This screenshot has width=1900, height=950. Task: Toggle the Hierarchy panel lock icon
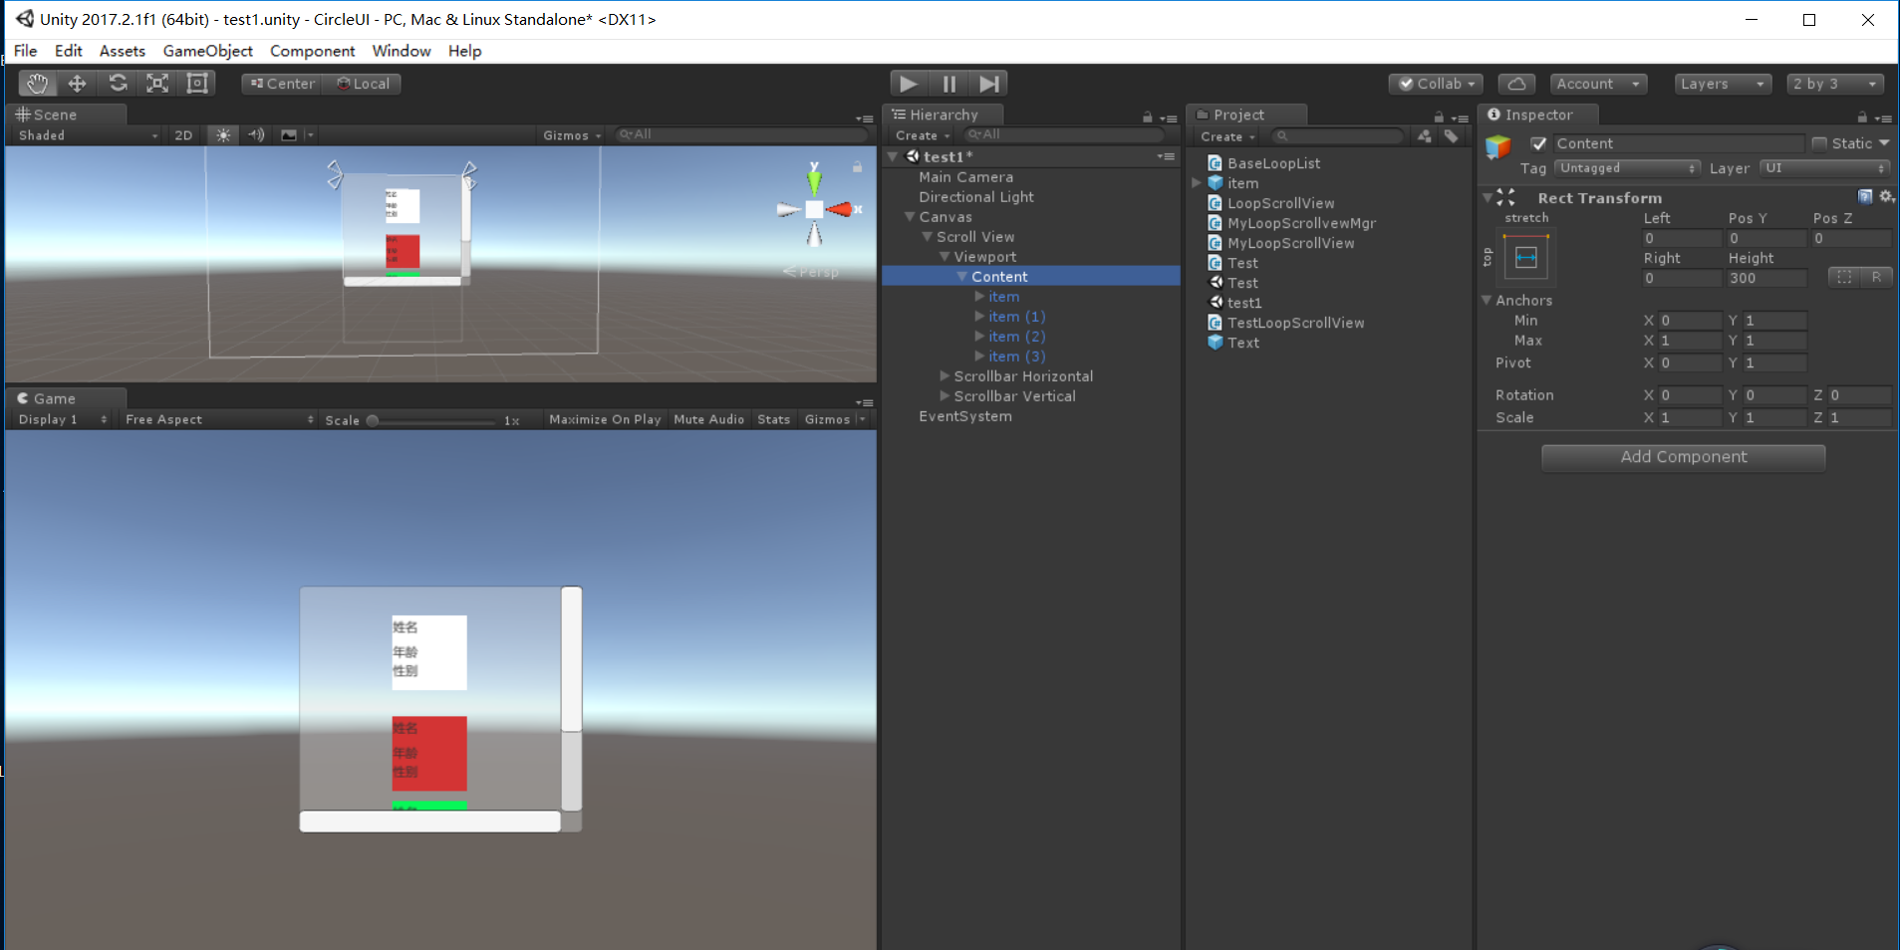click(x=1147, y=117)
